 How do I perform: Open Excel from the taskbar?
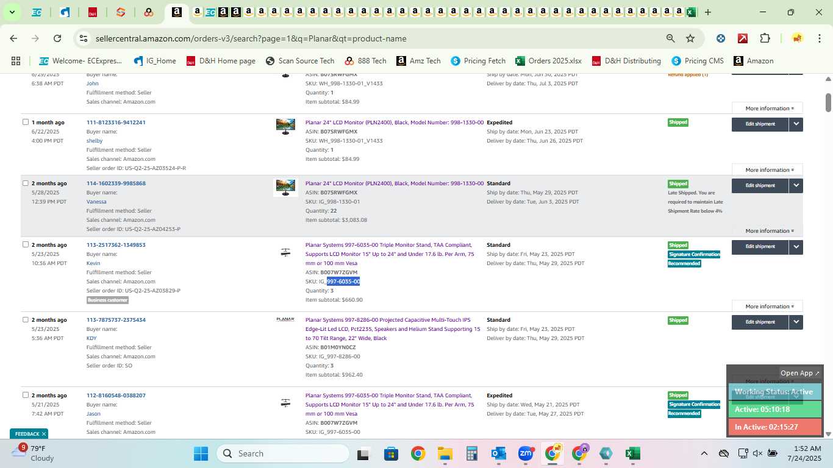[632, 453]
